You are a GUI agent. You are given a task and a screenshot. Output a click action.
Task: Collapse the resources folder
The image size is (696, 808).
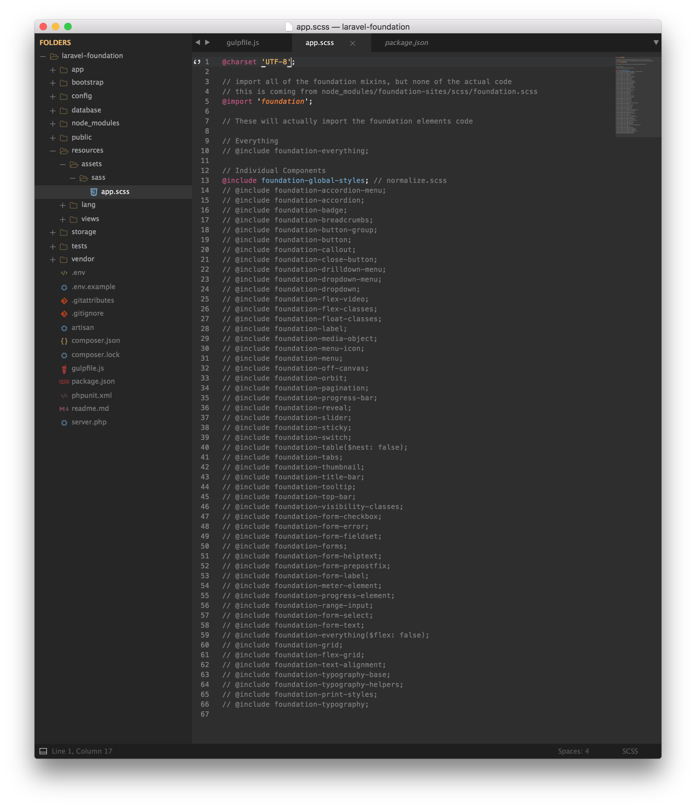tap(52, 150)
